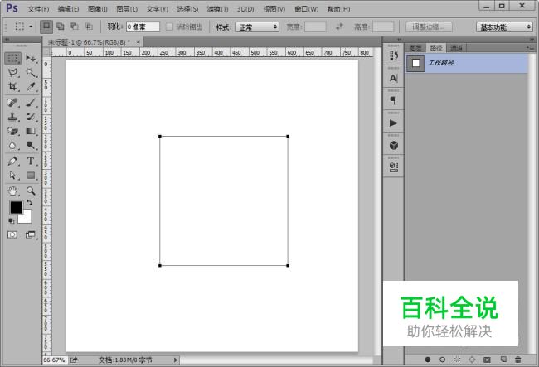
Task: Reset to default black and white colors
Action: 12,220
